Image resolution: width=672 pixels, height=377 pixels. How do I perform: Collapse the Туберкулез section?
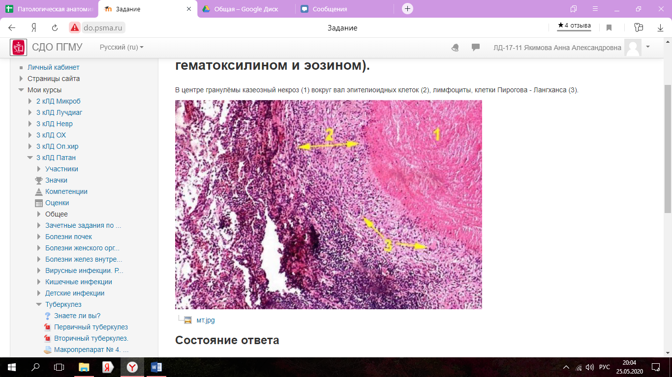(39, 304)
